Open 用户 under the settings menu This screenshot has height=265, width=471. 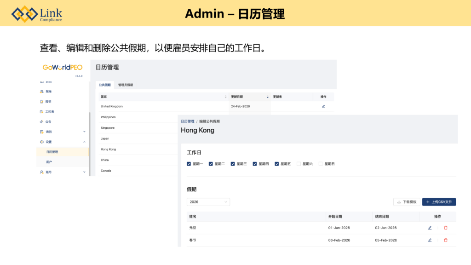click(49, 162)
